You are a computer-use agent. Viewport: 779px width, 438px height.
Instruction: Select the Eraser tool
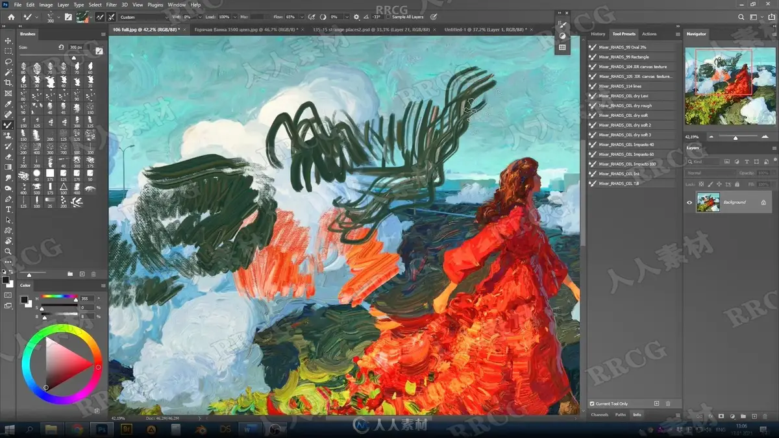[x=8, y=156]
